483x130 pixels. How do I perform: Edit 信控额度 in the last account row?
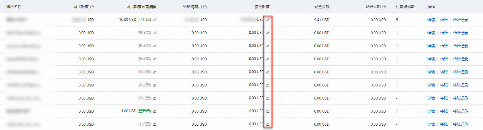tap(267, 124)
